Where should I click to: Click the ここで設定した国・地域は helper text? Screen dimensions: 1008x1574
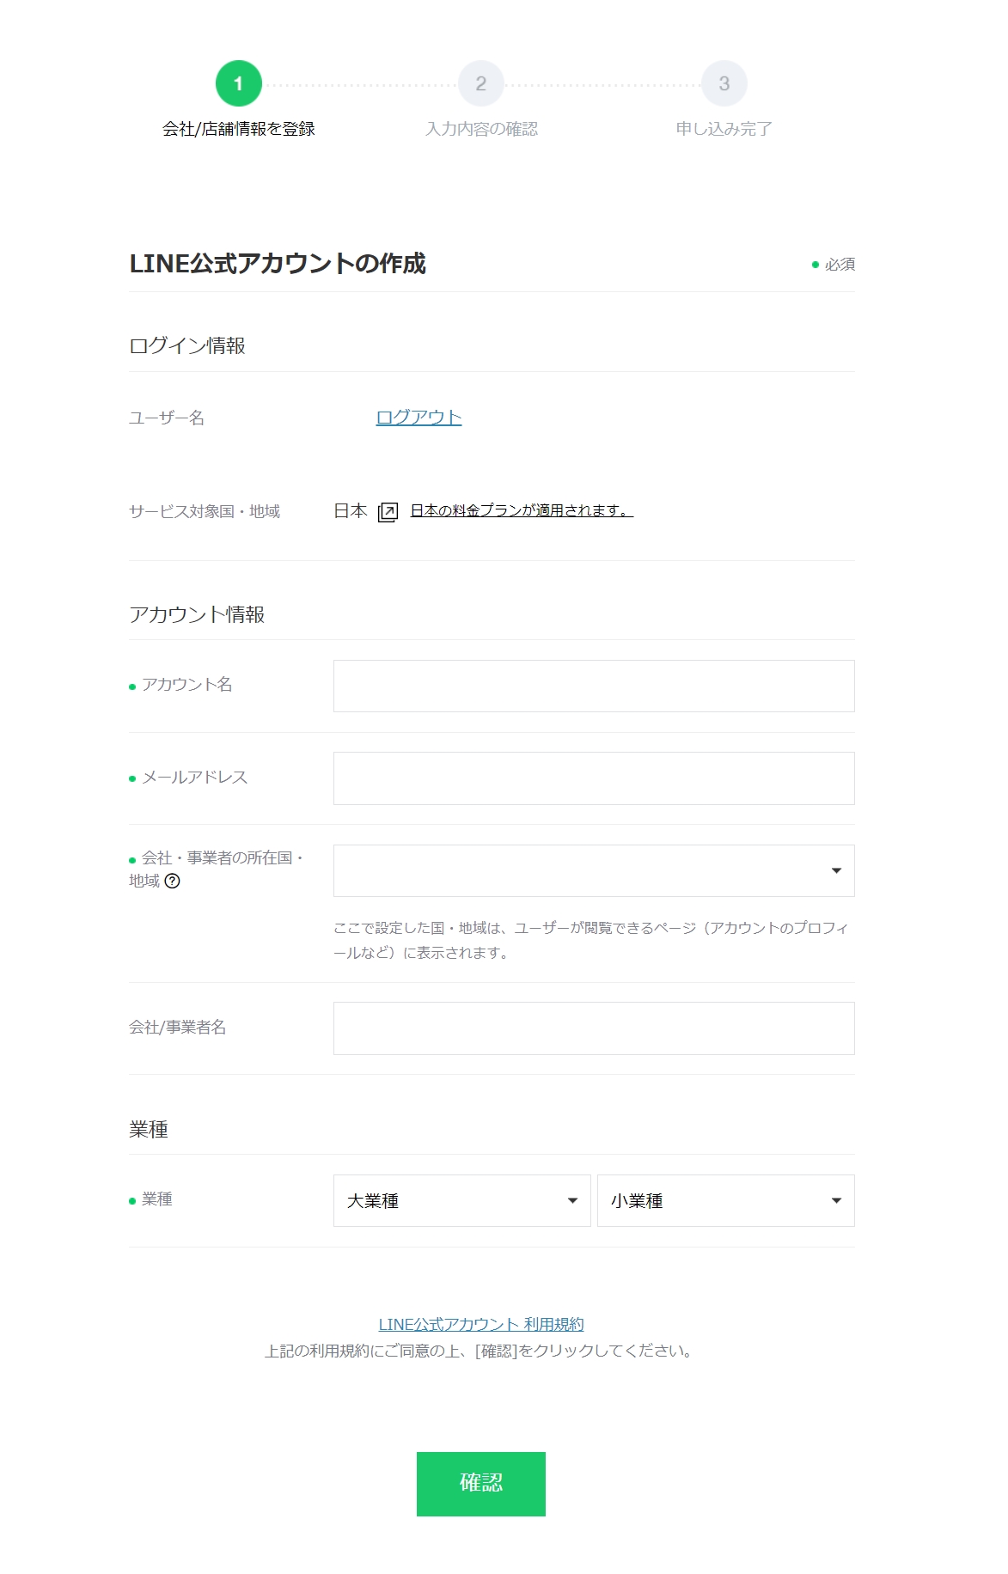pos(591,940)
